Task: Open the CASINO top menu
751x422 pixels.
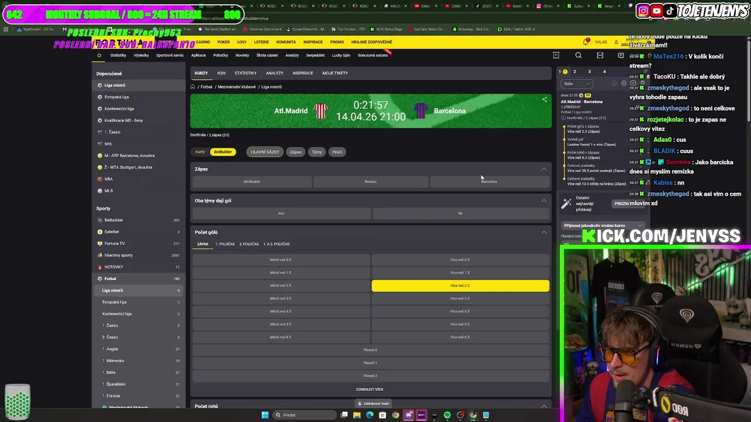Action: pos(203,42)
